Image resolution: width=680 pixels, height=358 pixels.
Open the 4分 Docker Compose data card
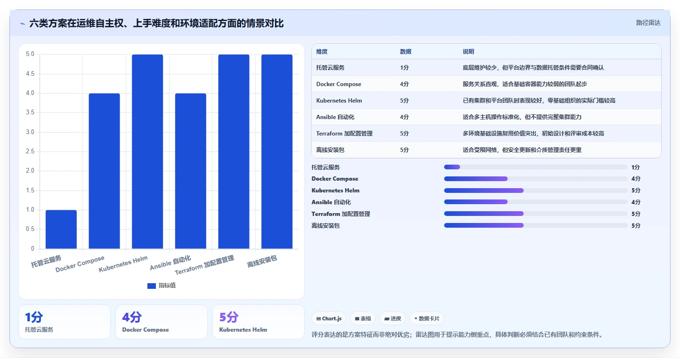click(x=162, y=322)
